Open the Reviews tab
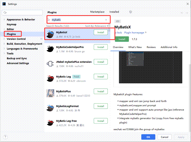The width and height of the screenshot is (191, 142). (x=151, y=47)
